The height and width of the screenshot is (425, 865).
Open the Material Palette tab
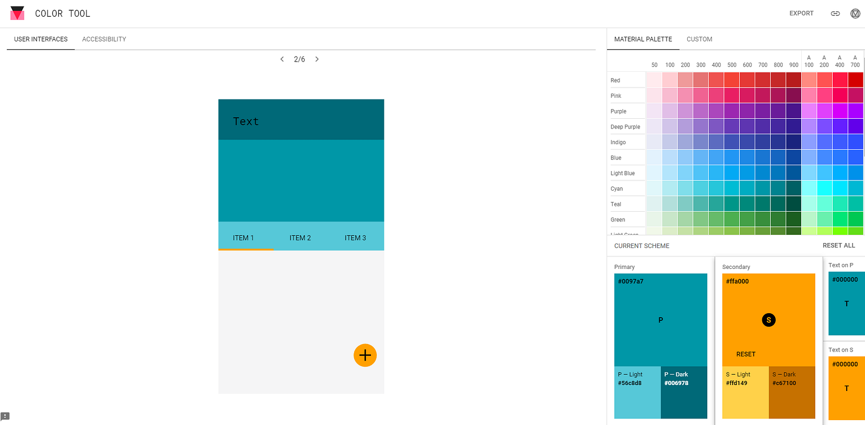coord(643,39)
